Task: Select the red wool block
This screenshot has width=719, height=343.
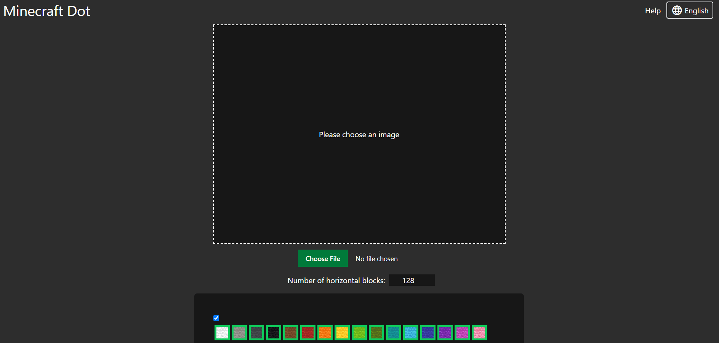Action: pos(308,333)
